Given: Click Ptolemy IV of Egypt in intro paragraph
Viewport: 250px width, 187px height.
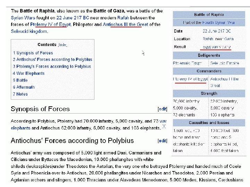Looking at the screenshot, I should 51,25.
